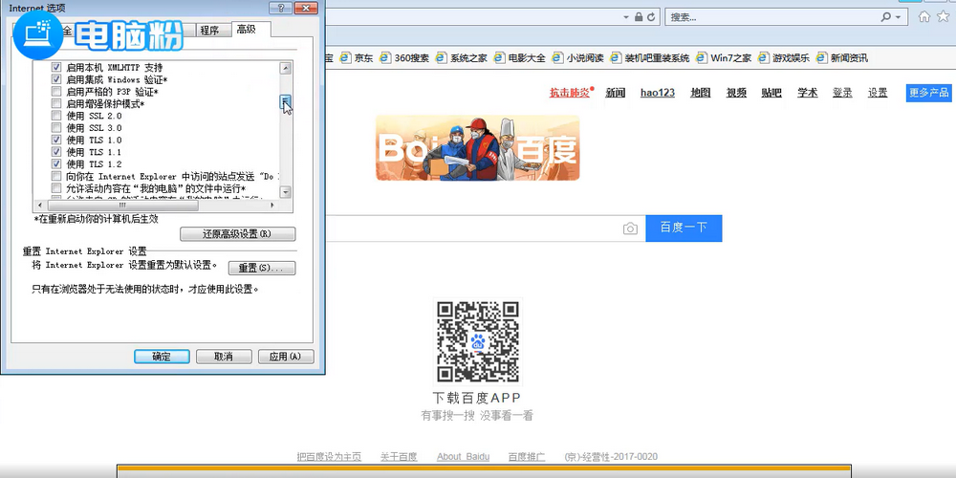Apply settings with 应用(A)
Image resolution: width=956 pixels, height=478 pixels.
pos(286,357)
